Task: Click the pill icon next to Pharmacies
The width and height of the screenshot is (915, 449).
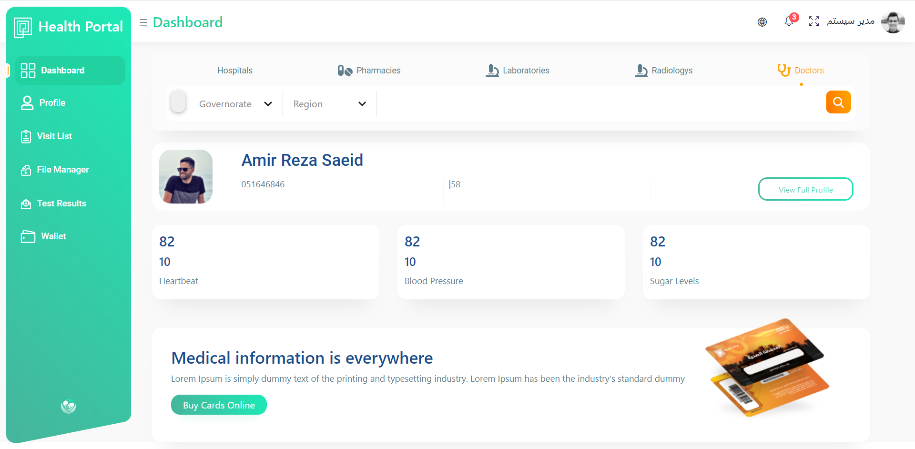Action: [345, 71]
